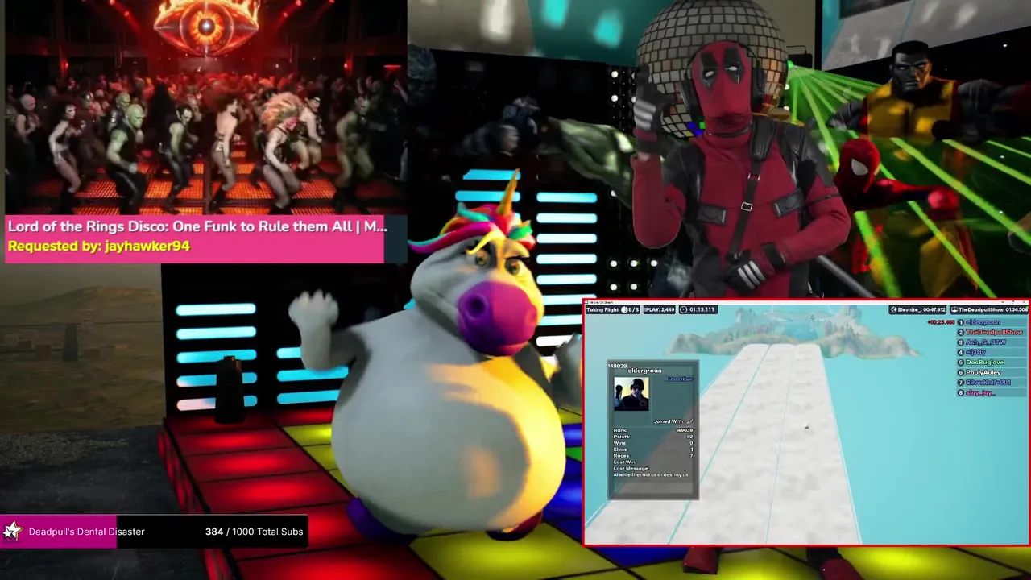This screenshot has width=1031, height=580.
Task: Click the clock icon beside the 01:13.111 timer
Action: pyautogui.click(x=684, y=309)
